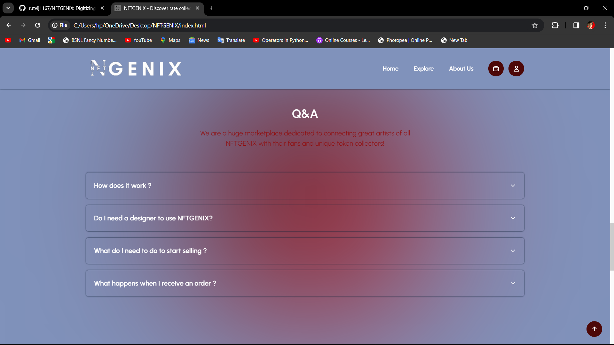This screenshot has width=614, height=345.
Task: Switch to the rutvij1167/NFTGENIX GitHub tab
Action: tap(61, 8)
